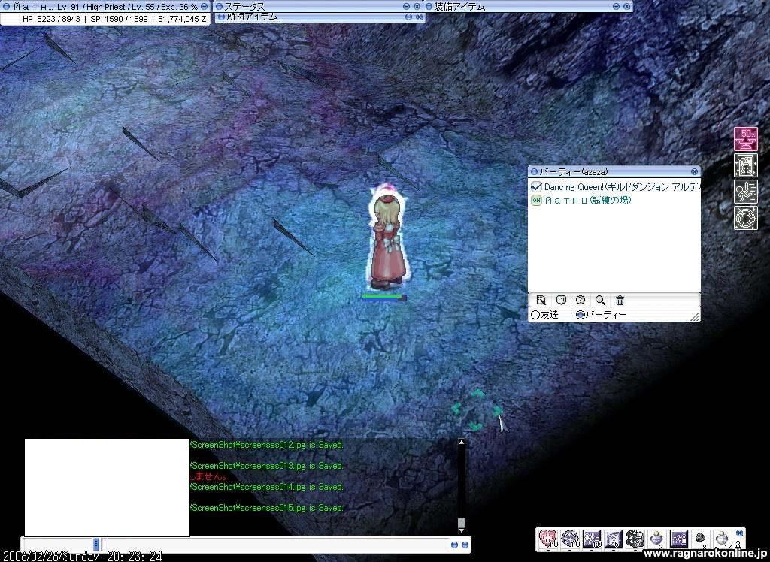Click the pink 50% weight status icon
The image size is (770, 562).
tap(746, 139)
